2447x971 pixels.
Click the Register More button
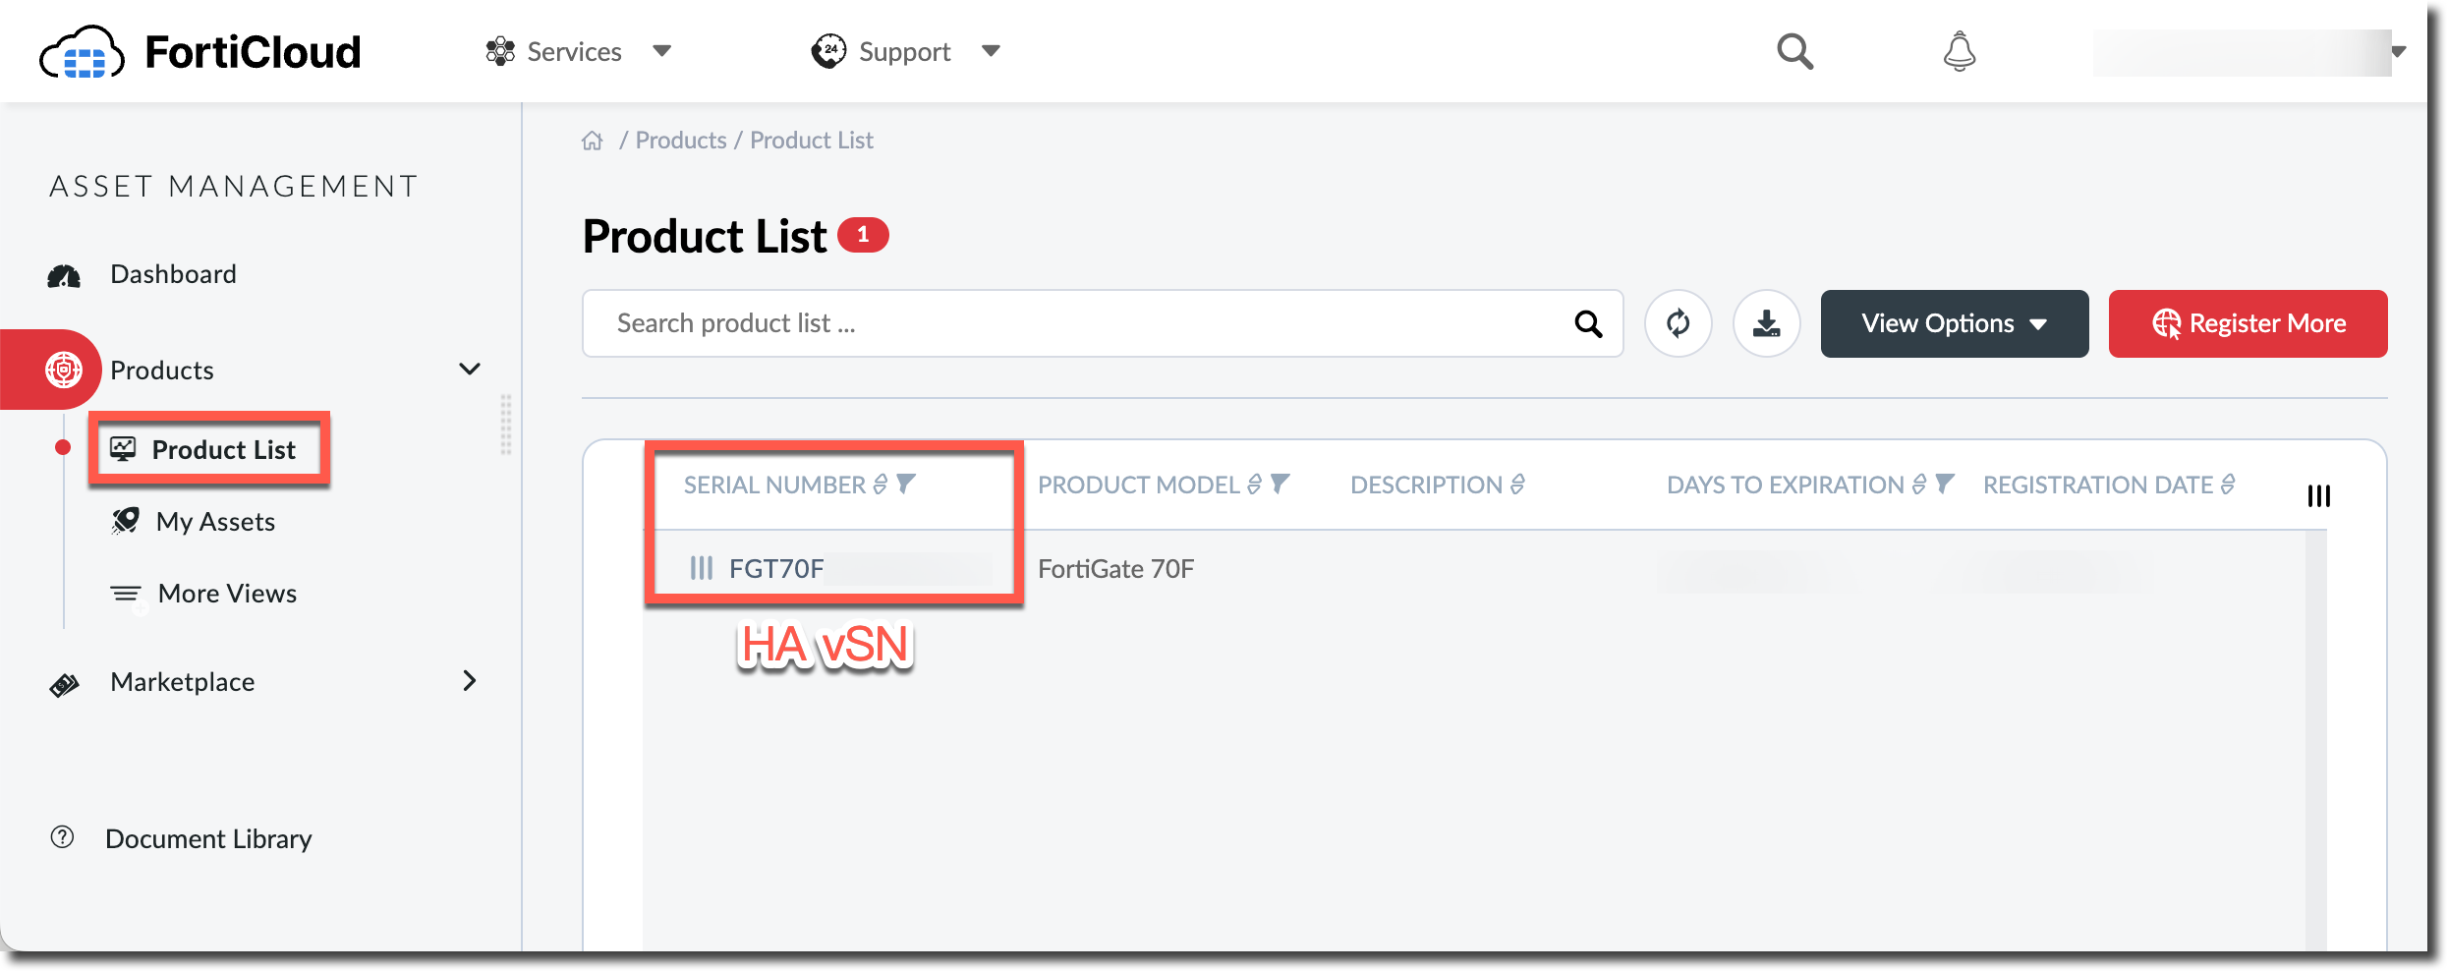(2248, 323)
